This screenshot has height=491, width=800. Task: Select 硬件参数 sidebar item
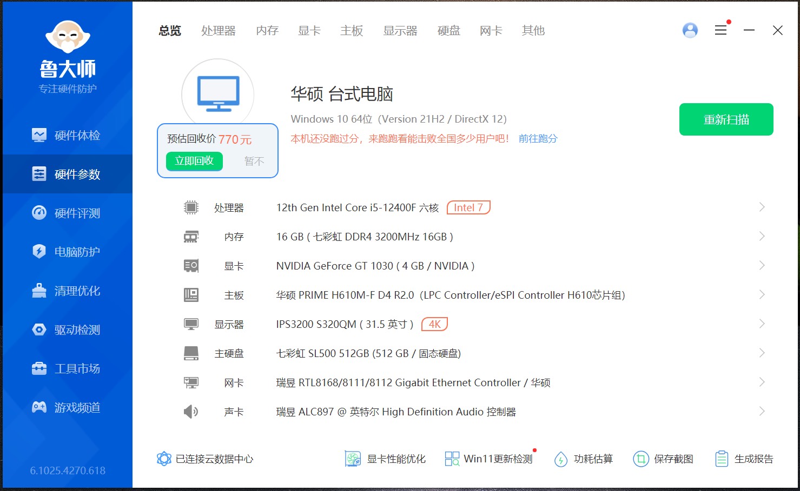click(67, 174)
